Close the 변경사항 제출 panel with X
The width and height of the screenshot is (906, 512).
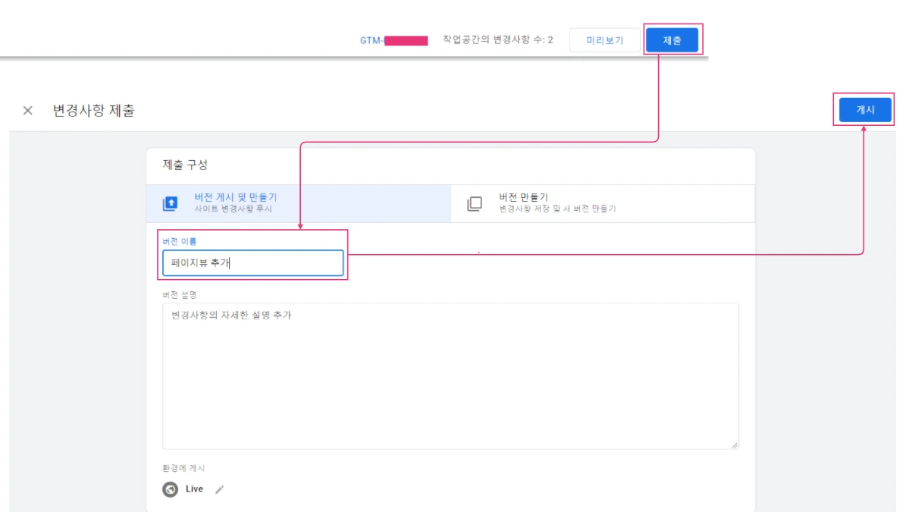point(28,111)
